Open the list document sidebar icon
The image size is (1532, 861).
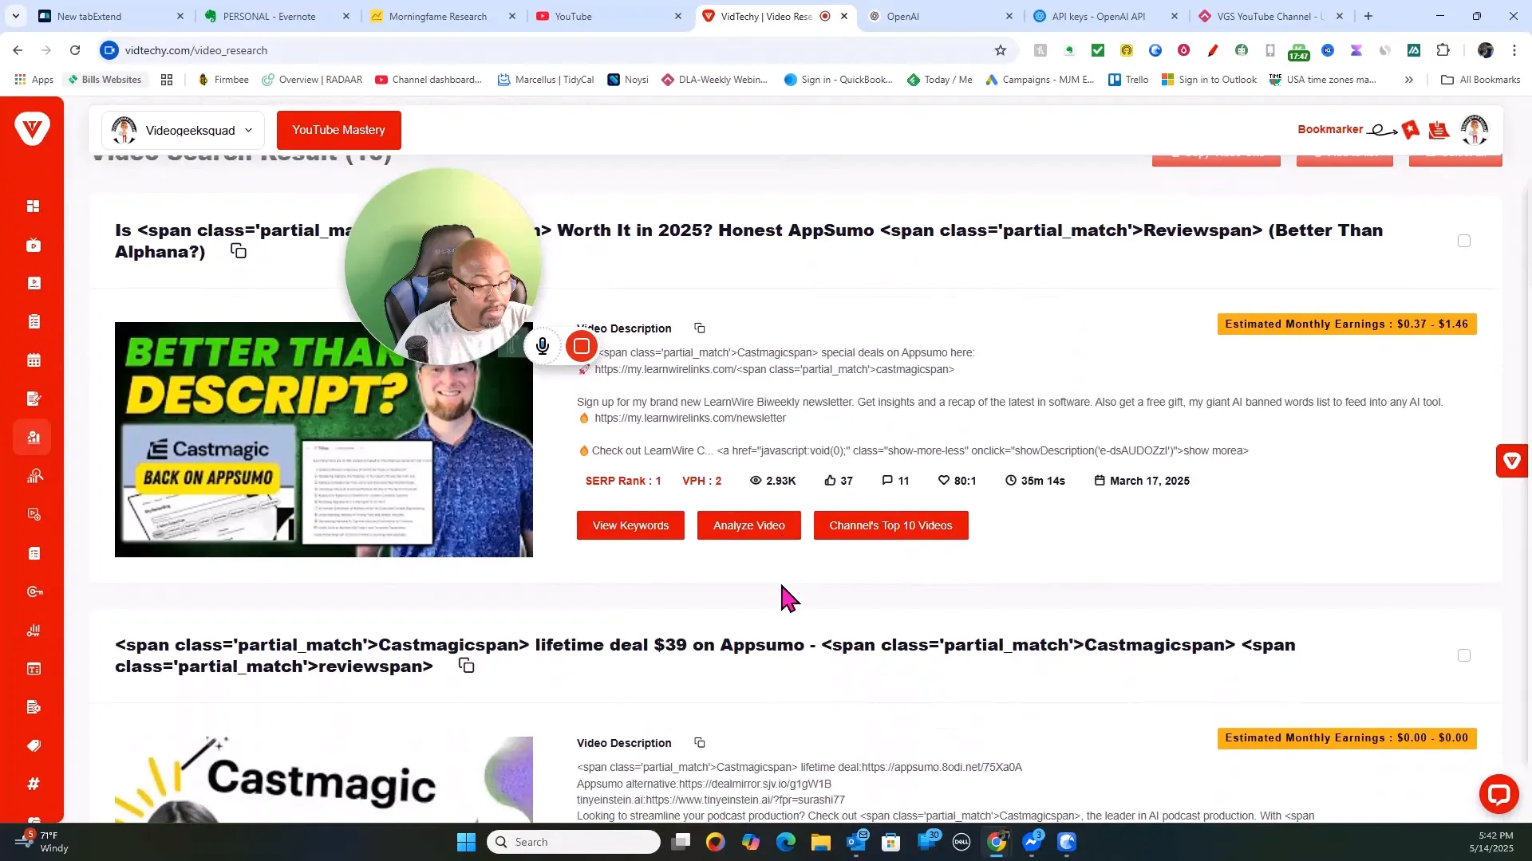[34, 553]
